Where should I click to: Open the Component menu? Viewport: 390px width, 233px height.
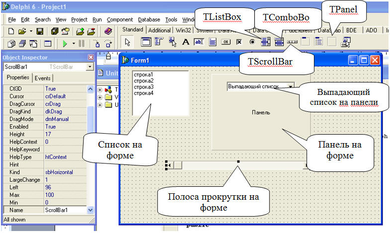(120, 19)
